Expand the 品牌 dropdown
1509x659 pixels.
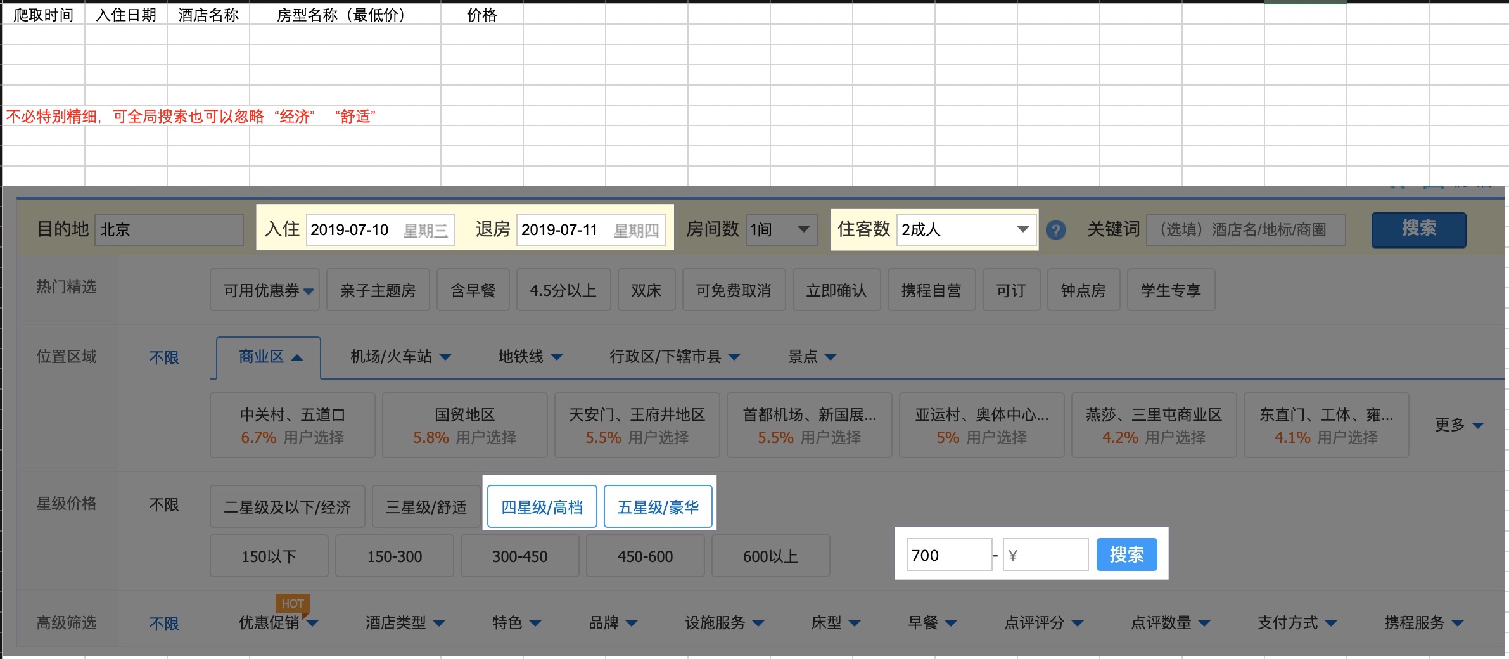coord(613,622)
